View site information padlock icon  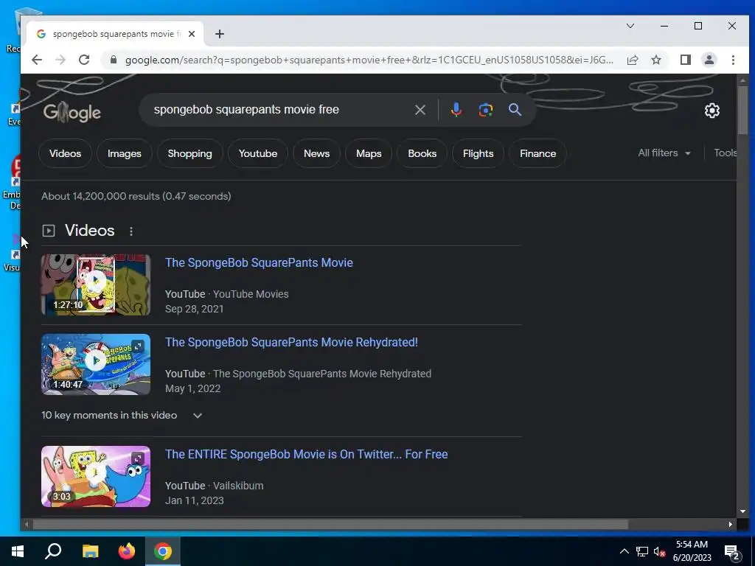(x=113, y=60)
